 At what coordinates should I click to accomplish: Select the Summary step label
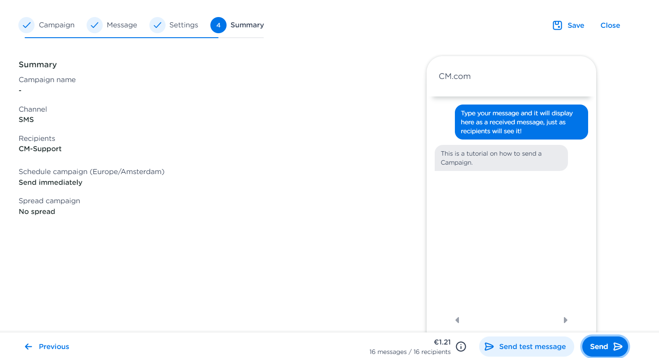[x=247, y=25]
